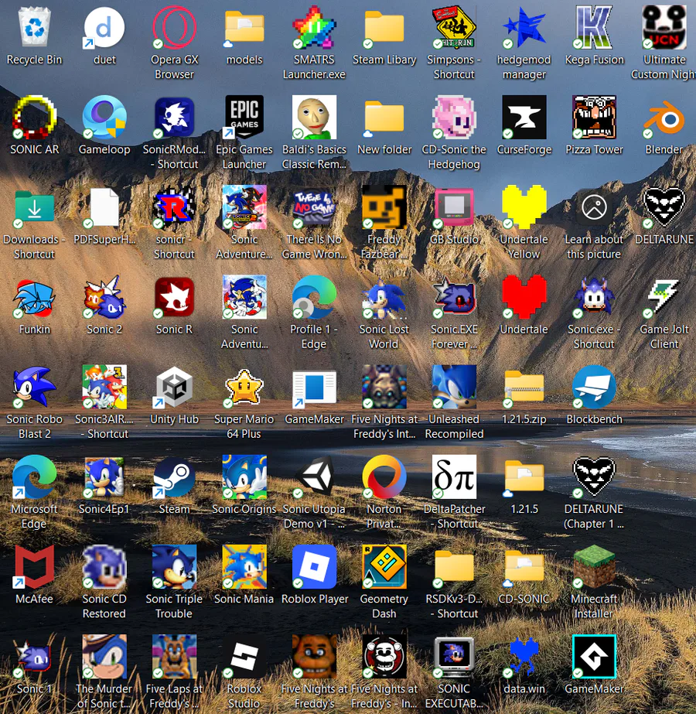Select the SONIC AR ring icon

[34, 117]
